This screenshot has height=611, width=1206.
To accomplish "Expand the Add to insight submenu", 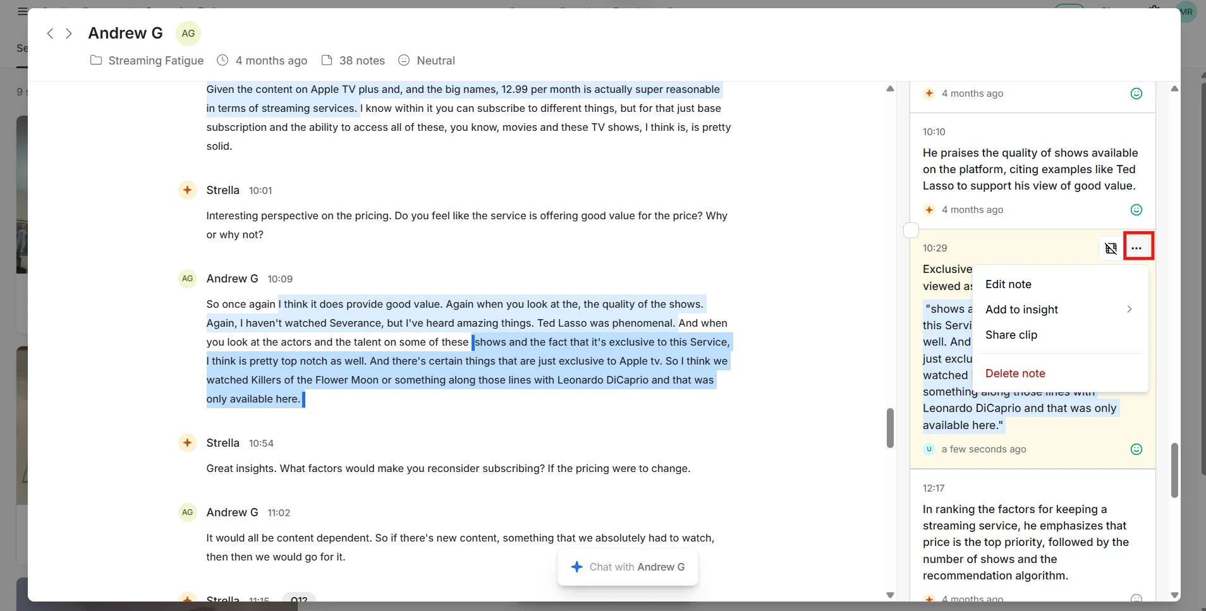I will click(x=1060, y=310).
